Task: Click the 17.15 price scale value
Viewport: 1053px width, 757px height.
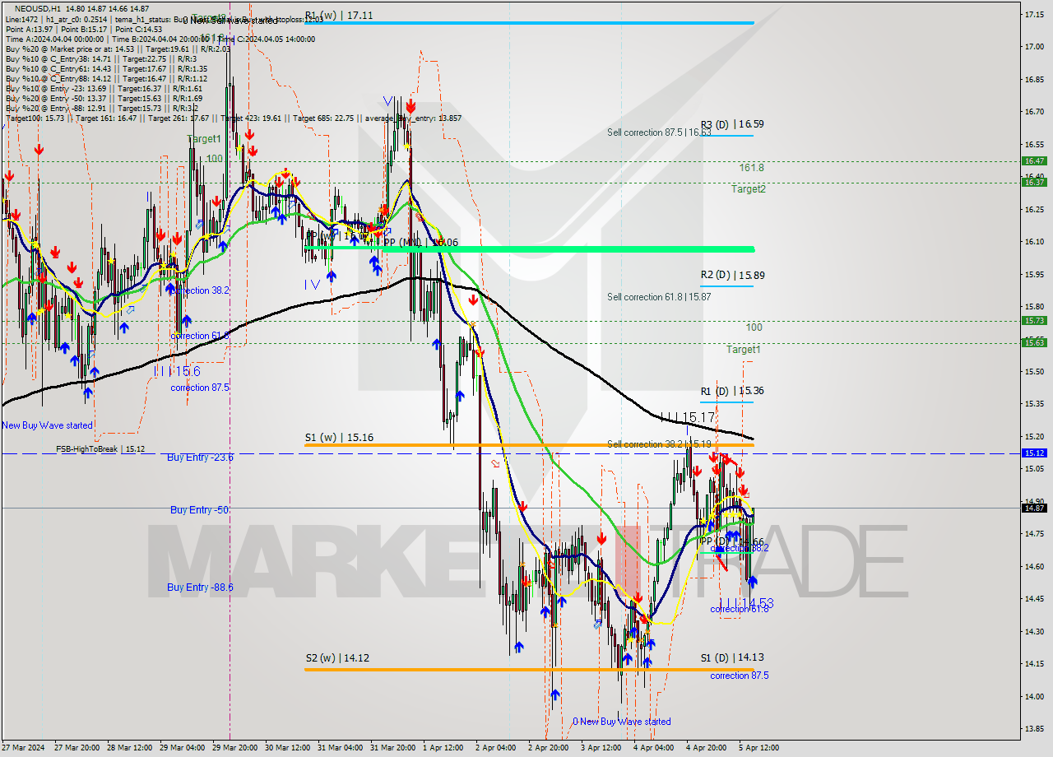Action: tap(1034, 15)
